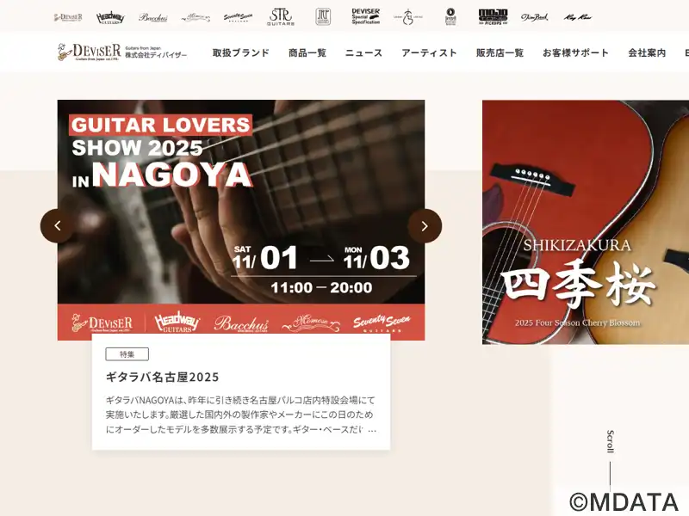Click the Seventy Seven Guitars logo at top
The width and height of the screenshot is (689, 516).
tap(238, 16)
